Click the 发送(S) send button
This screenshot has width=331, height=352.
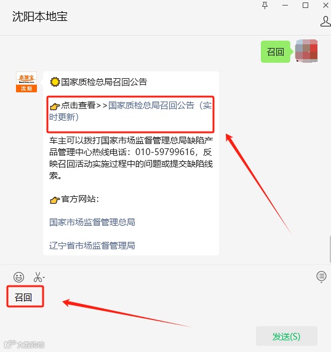click(287, 336)
